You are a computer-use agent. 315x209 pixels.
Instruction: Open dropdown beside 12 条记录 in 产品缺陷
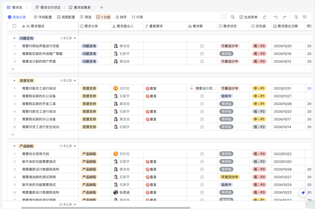[x=75, y=146]
